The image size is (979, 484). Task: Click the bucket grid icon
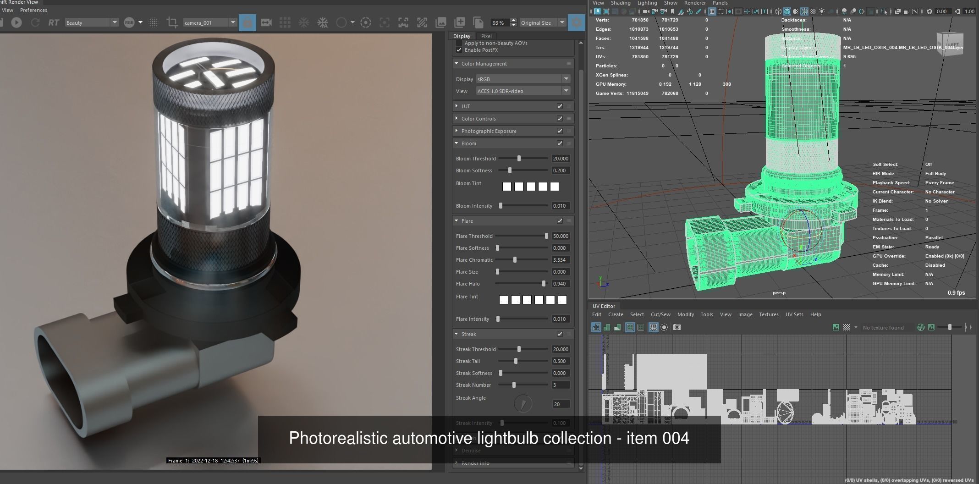(285, 22)
